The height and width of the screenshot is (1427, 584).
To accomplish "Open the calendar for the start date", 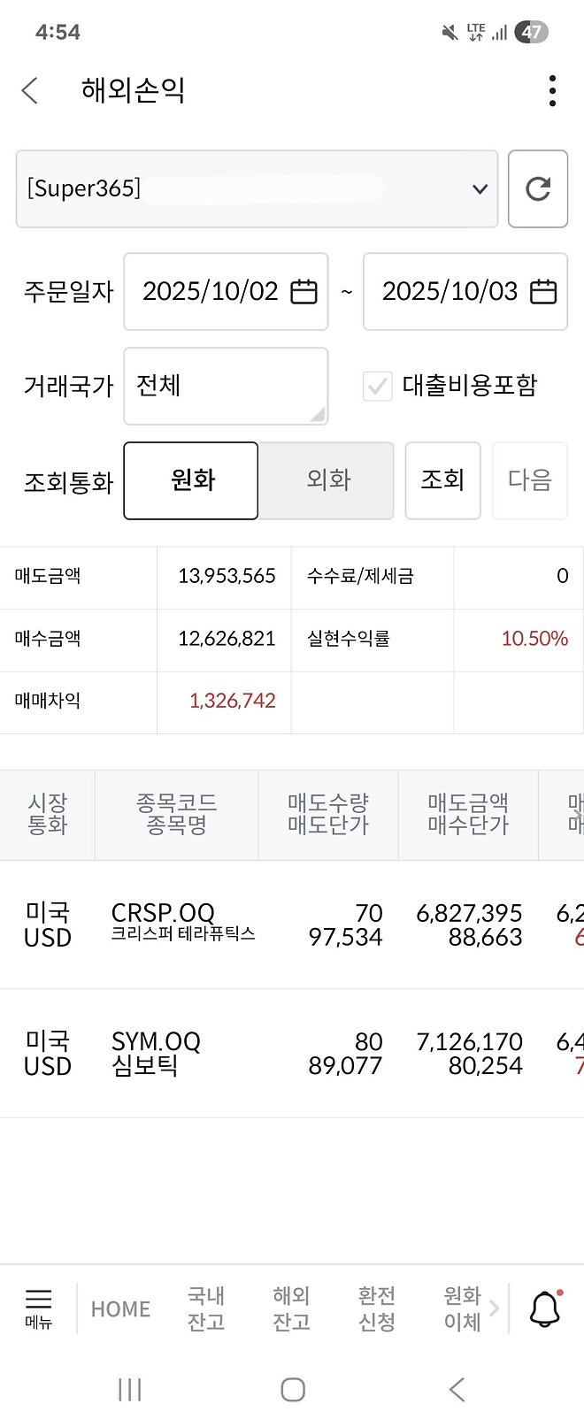I will point(302,291).
